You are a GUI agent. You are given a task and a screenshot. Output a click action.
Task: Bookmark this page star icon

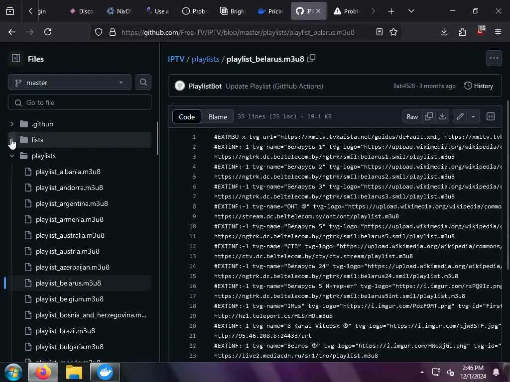coord(393,32)
